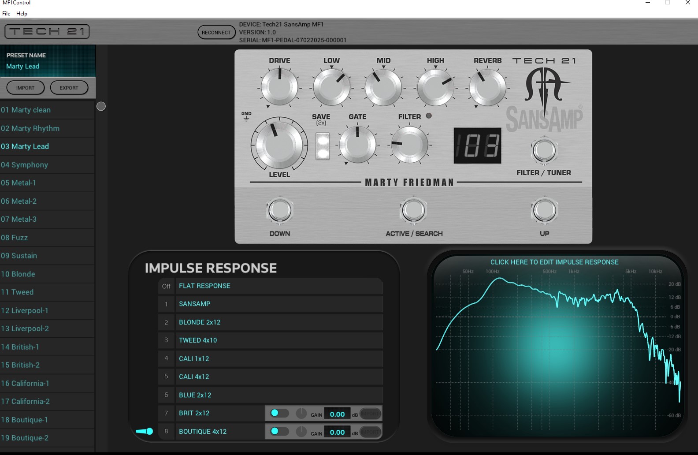Viewport: 698px width, 455px height.
Task: Click the UP footswitch
Action: [545, 210]
